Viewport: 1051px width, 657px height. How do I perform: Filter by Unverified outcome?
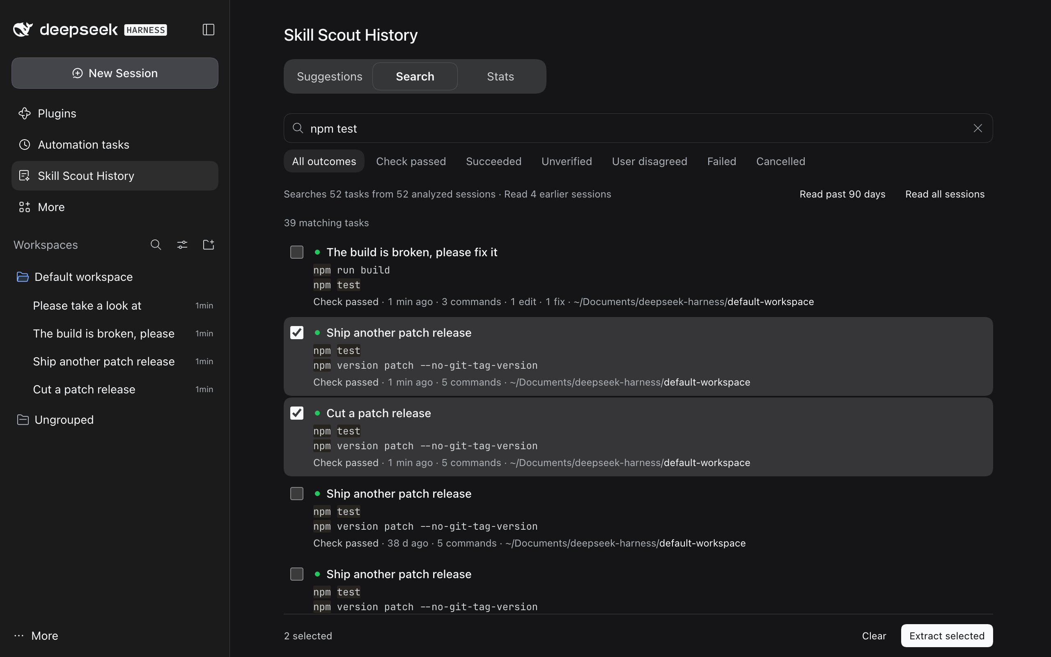[567, 161]
